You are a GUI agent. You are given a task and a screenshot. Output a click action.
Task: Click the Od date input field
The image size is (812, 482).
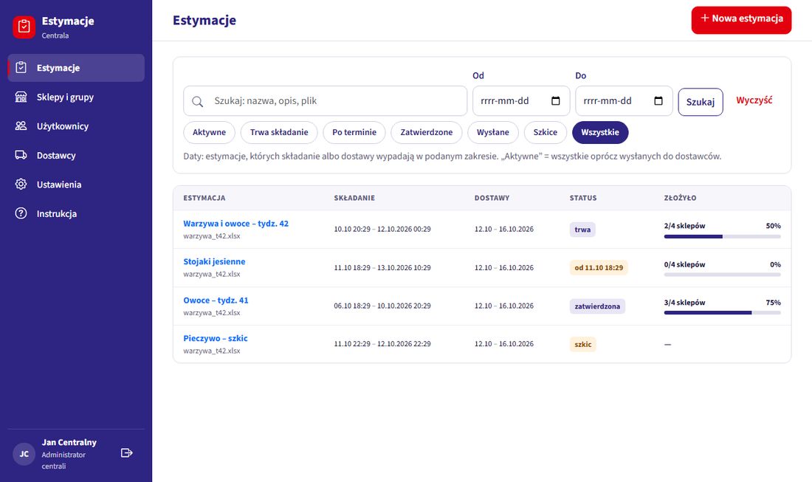521,101
